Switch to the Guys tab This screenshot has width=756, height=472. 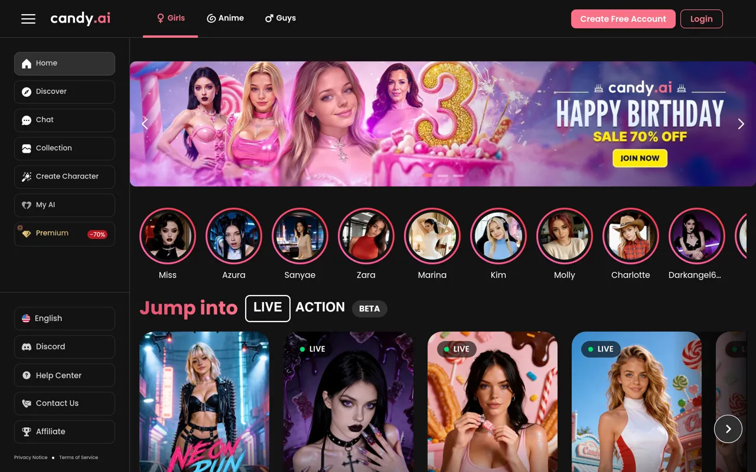tap(281, 18)
